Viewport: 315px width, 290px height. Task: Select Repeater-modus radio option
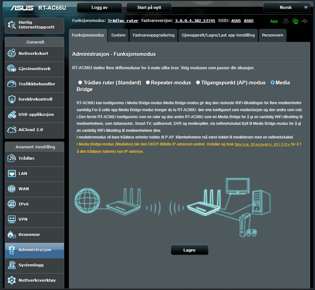click(x=148, y=82)
